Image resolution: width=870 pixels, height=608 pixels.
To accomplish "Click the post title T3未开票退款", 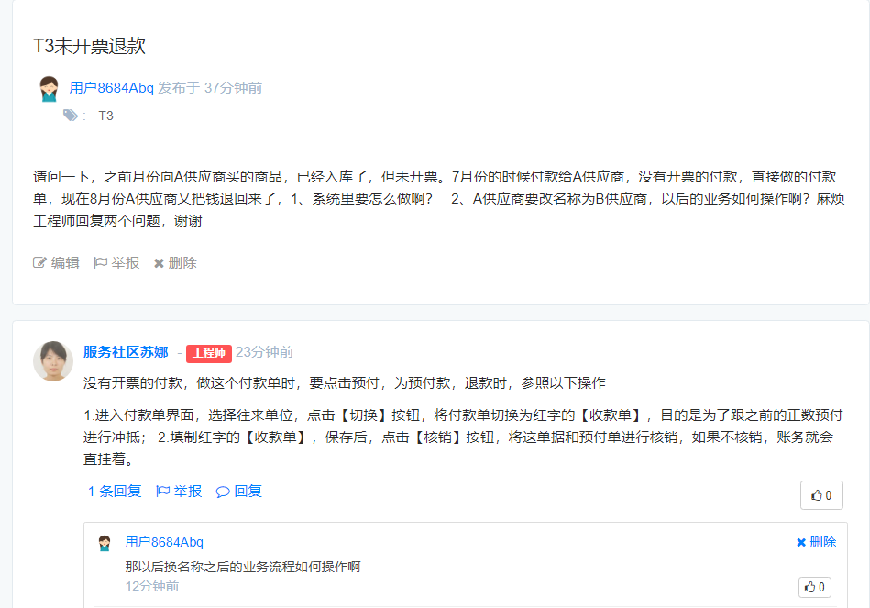I will [89, 46].
